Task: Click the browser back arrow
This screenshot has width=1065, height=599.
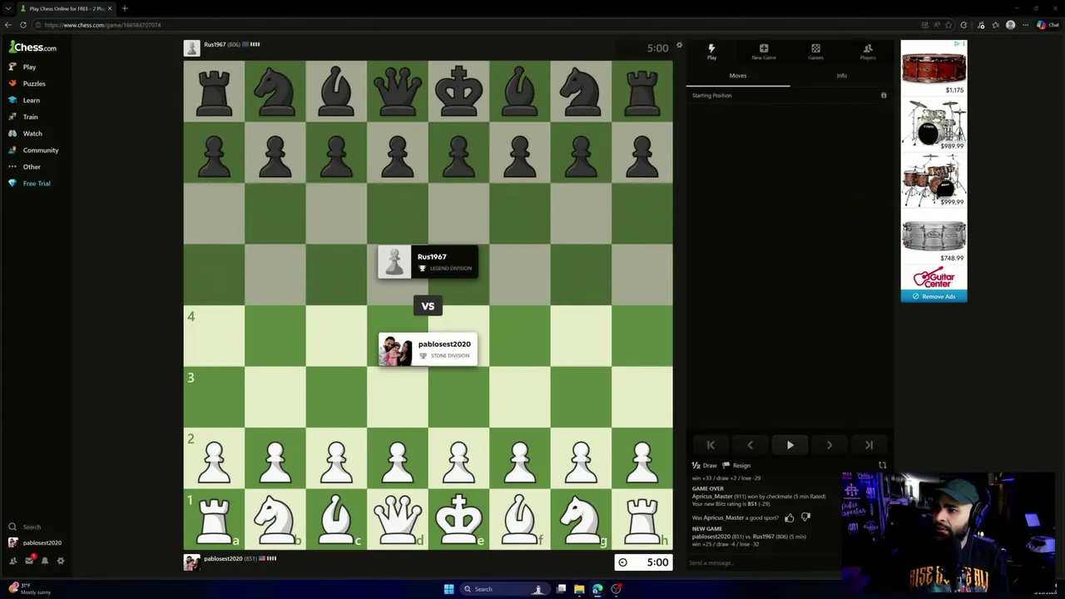Action: click(x=8, y=25)
